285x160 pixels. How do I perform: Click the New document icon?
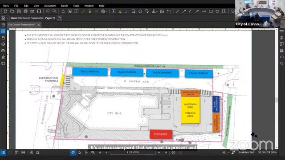pyautogui.click(x=5, y=12)
